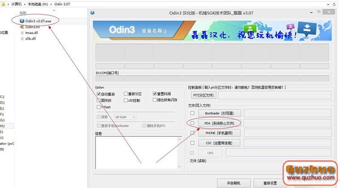Click Odin 3.07 in breadcrumb path
This screenshot has width=340, height=188.
click(62, 4)
